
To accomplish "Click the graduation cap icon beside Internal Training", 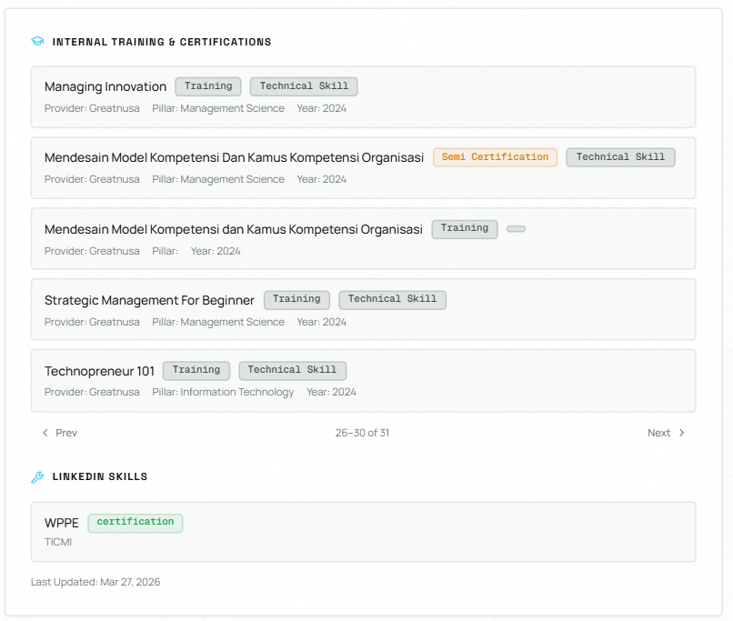I will (37, 42).
